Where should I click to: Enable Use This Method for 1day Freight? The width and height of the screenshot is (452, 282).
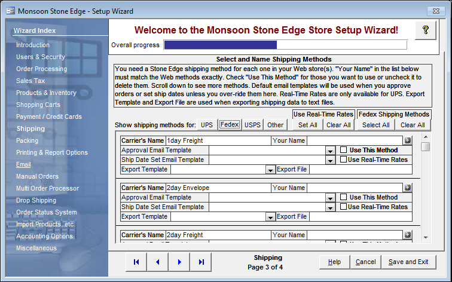(343, 150)
